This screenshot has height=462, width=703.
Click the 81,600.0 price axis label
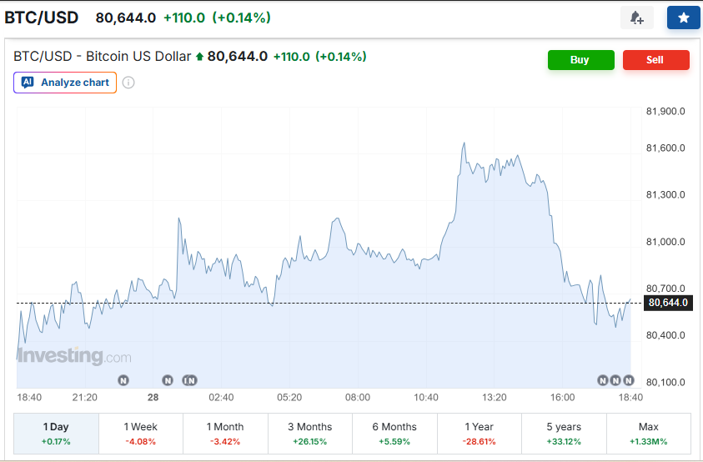665,148
